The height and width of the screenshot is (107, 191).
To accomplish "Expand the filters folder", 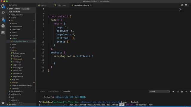I will coord(14,32).
